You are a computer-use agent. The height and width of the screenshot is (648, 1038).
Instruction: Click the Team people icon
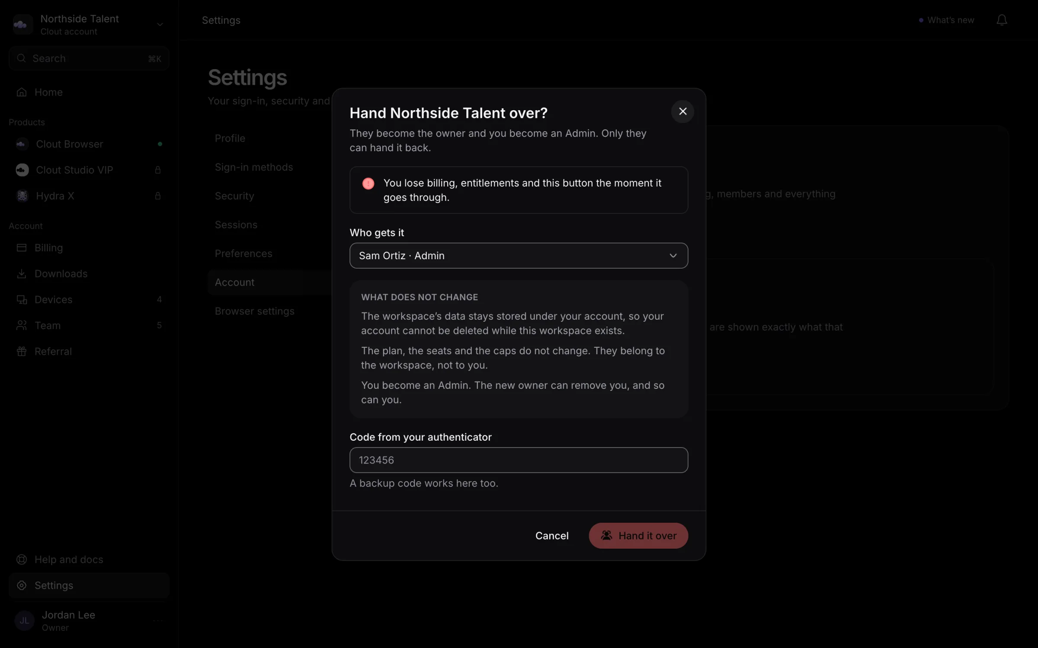[x=22, y=325]
